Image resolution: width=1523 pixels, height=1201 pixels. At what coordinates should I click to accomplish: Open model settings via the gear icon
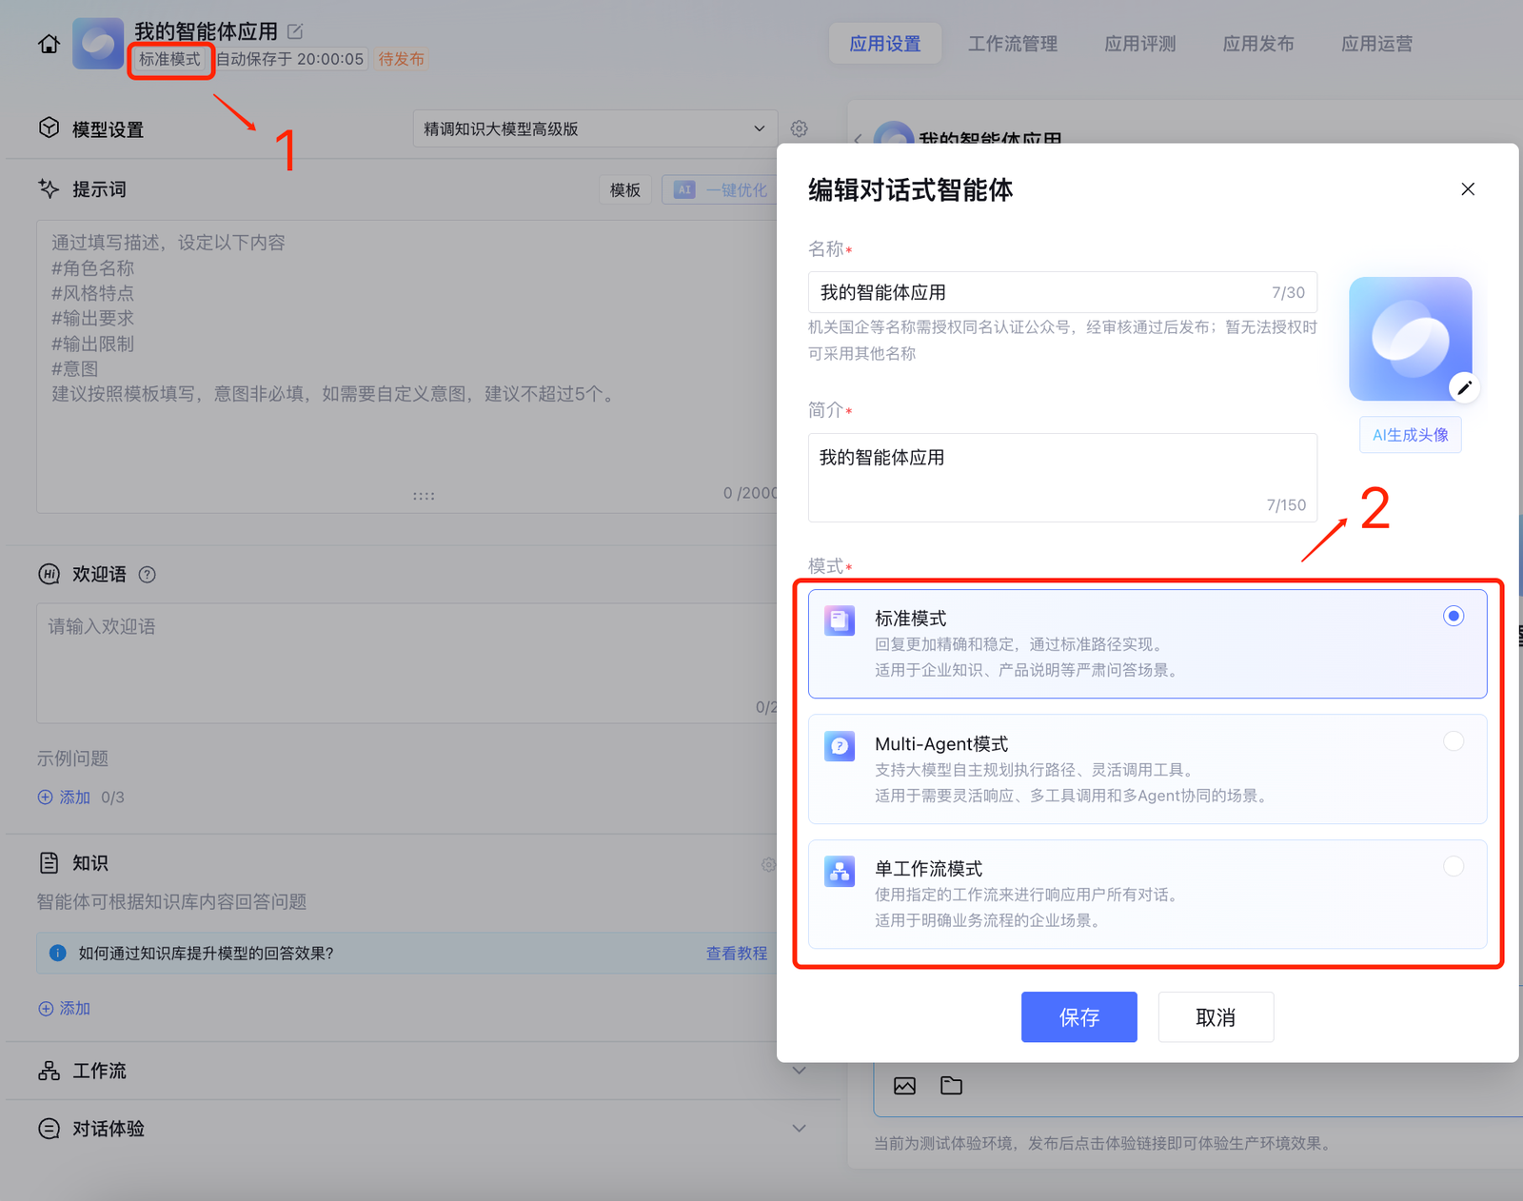click(799, 128)
